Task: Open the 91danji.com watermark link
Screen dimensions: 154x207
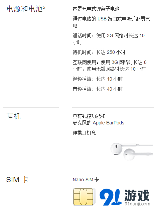Action: point(137,204)
